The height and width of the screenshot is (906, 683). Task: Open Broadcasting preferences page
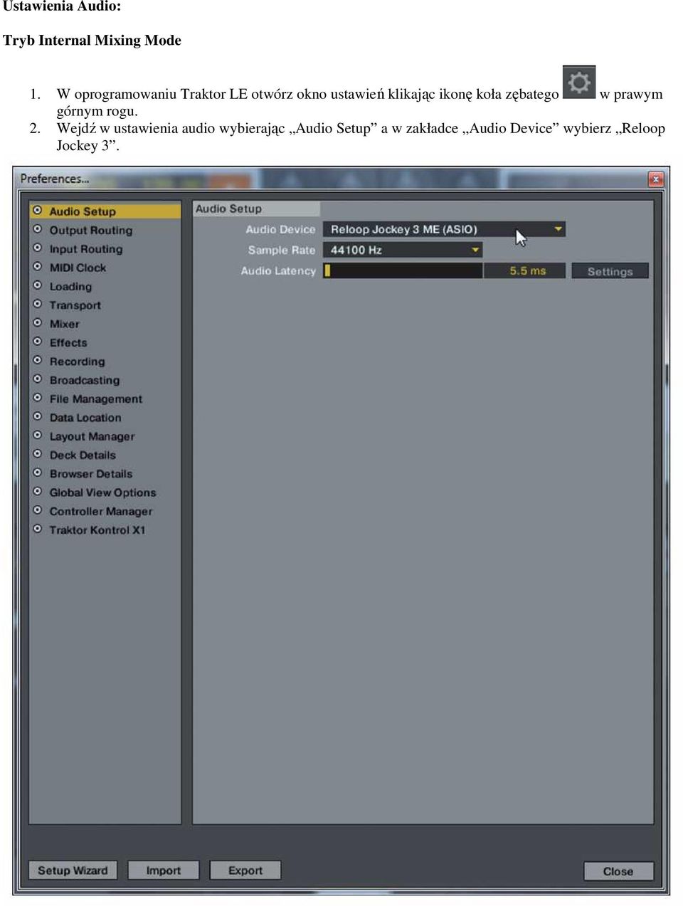[84, 380]
